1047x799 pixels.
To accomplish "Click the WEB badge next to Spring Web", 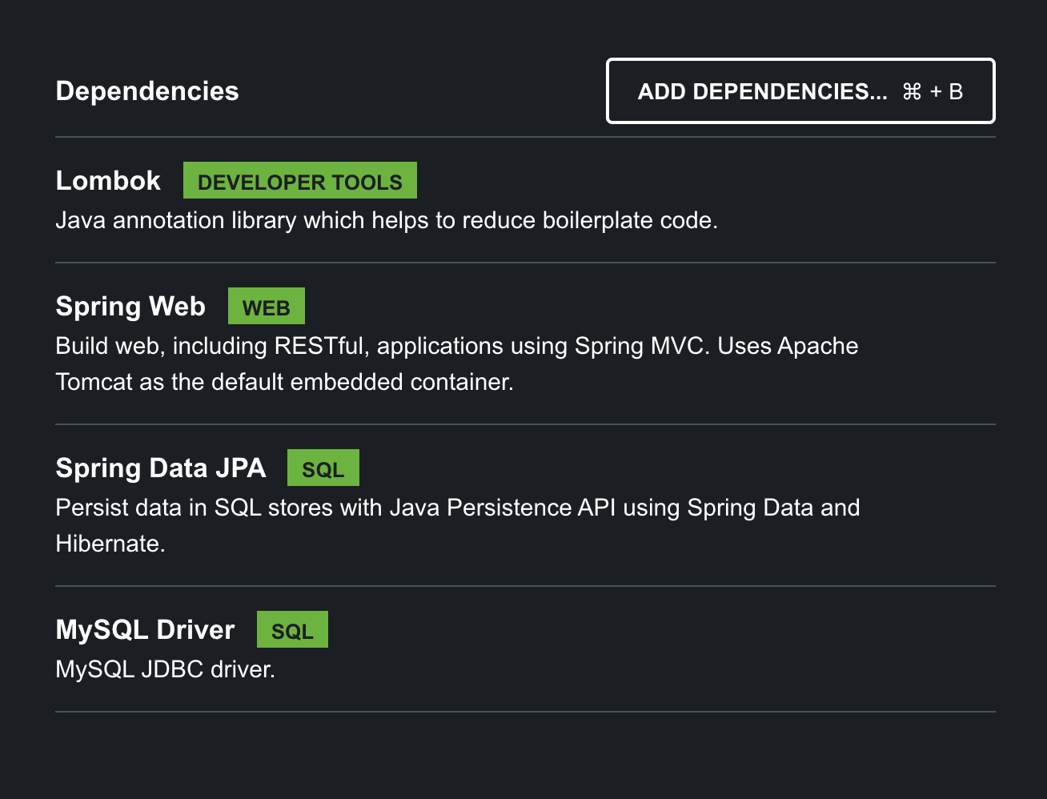I will (x=266, y=306).
